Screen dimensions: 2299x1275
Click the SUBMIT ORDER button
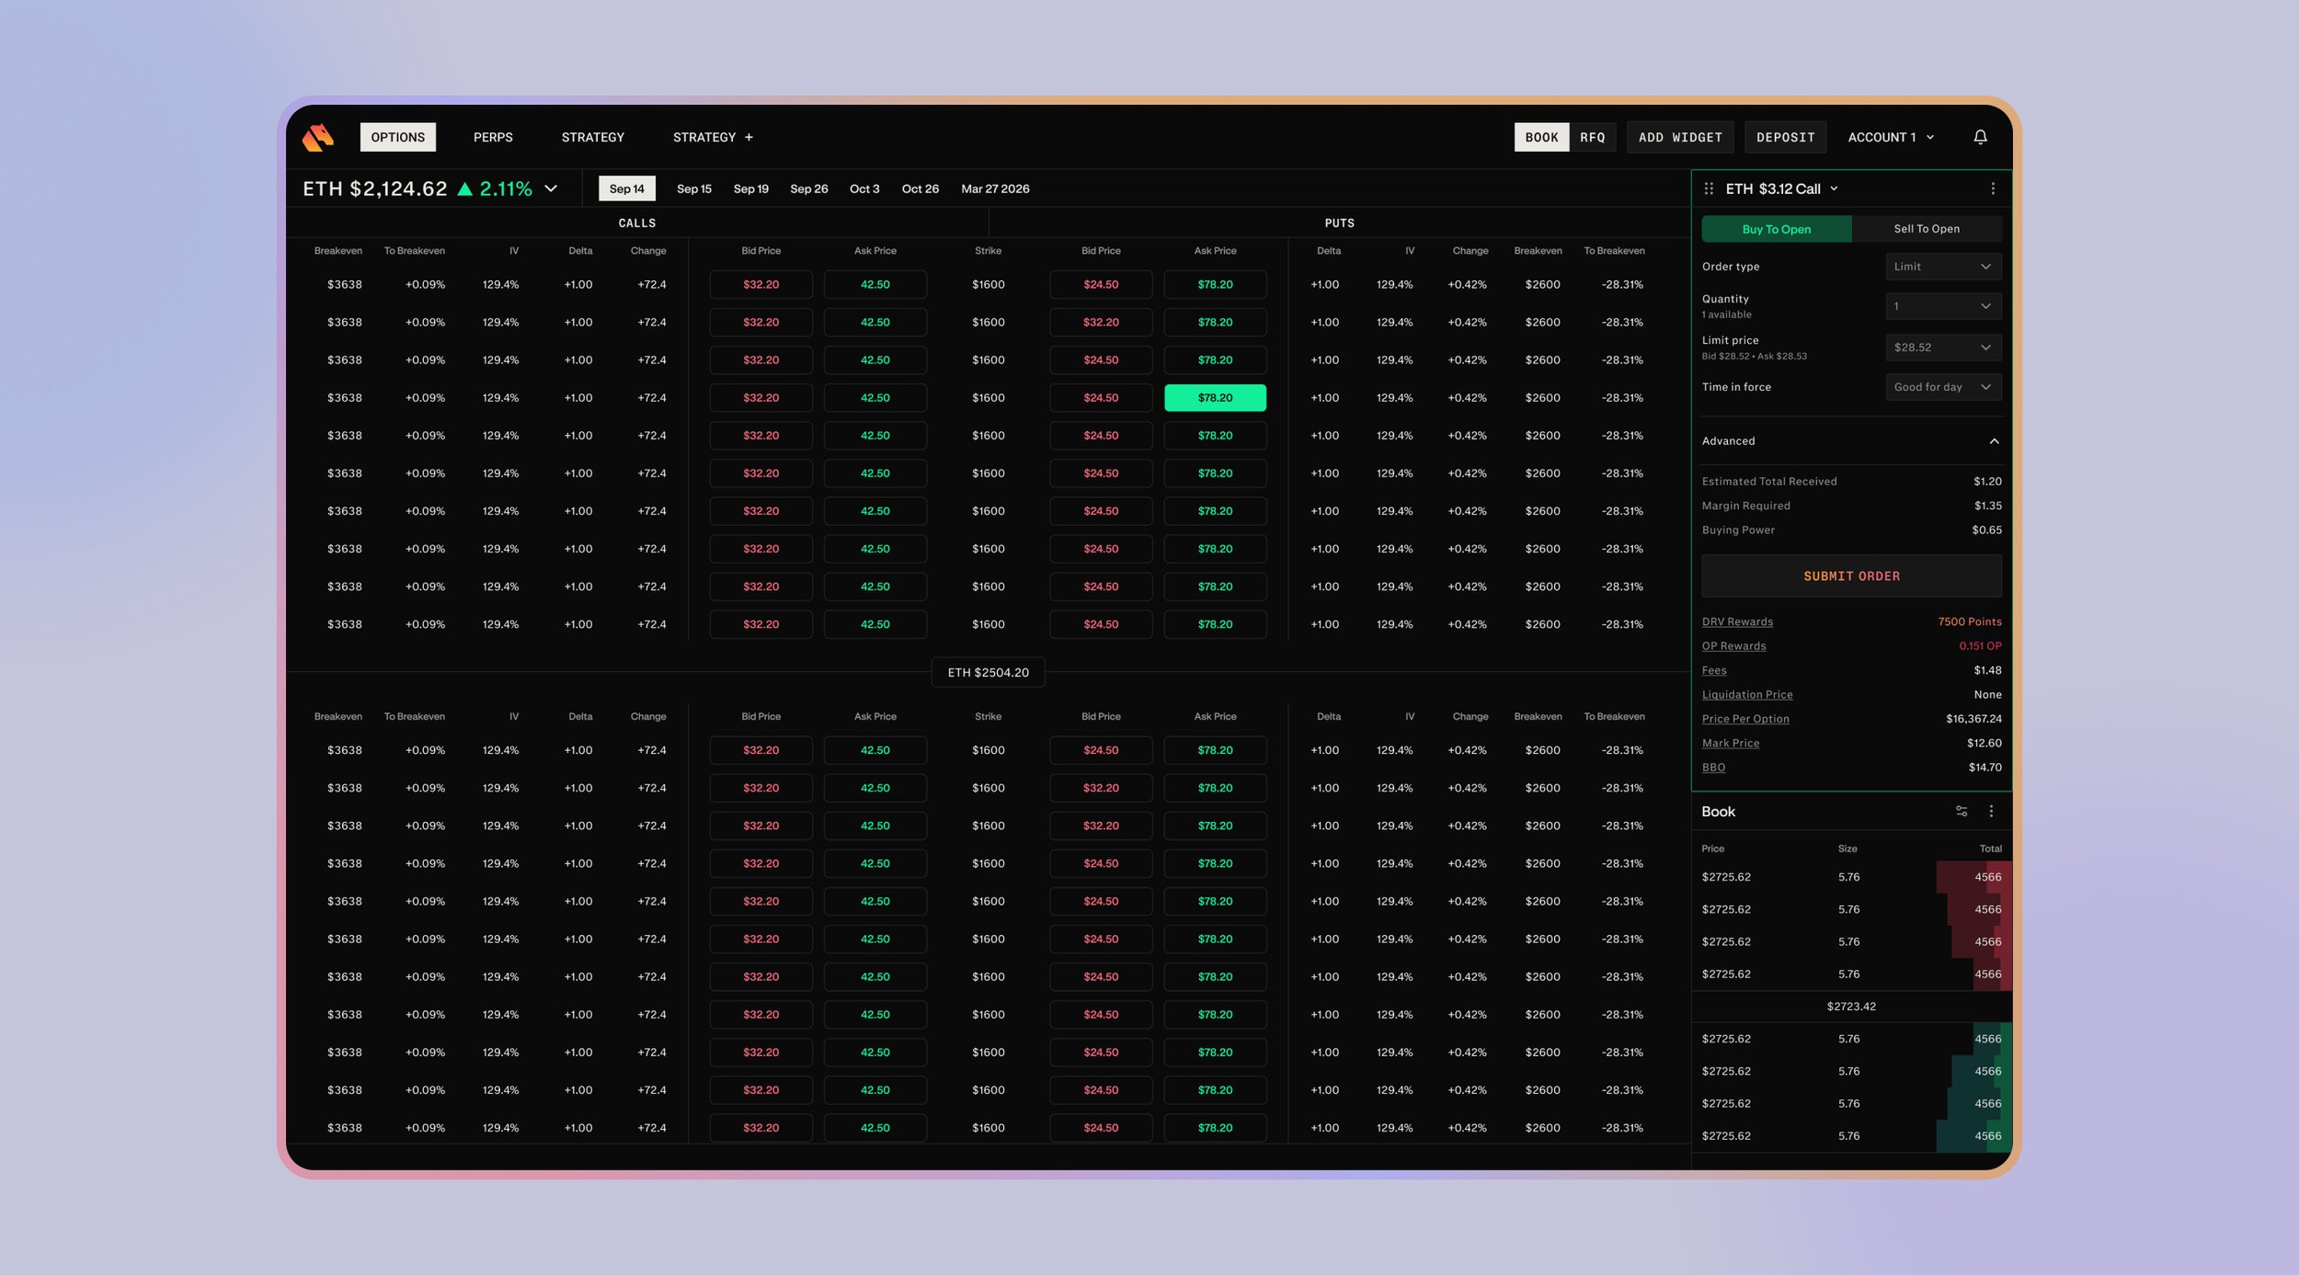(1850, 575)
